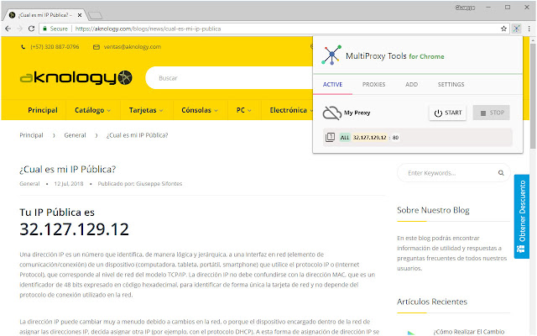The width and height of the screenshot is (537, 336).
Task: Start the My Proxy connection
Action: pyautogui.click(x=447, y=113)
